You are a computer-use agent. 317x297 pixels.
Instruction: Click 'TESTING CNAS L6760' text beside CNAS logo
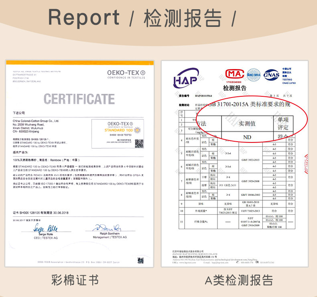click(289, 81)
